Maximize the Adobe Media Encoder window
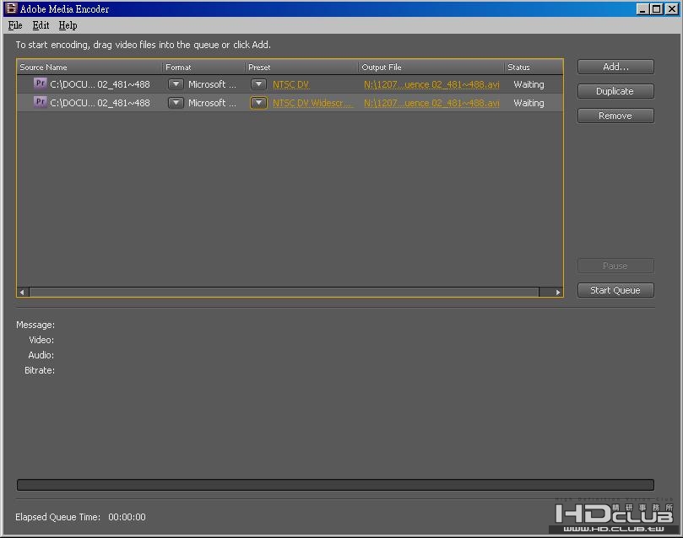 (657, 8)
